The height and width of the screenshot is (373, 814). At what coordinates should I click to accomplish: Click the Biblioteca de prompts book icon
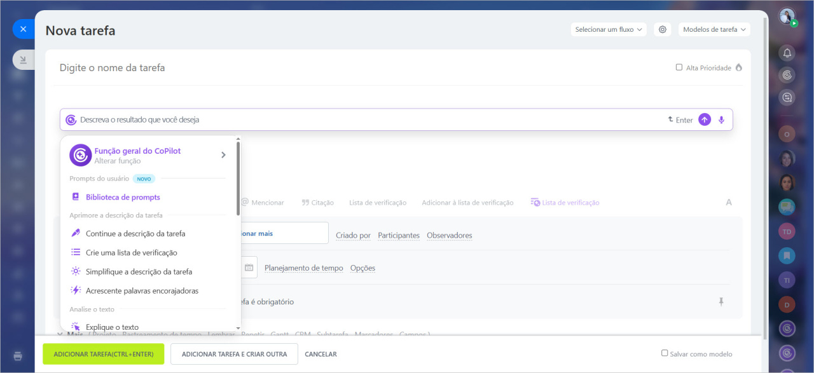tap(76, 197)
